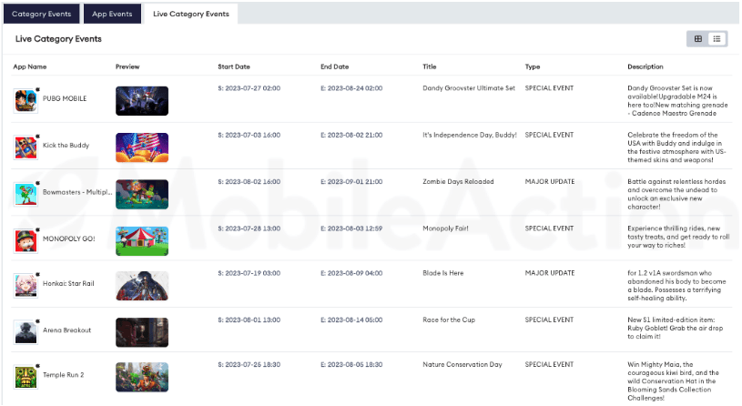Select title Zombie Days Reloaded
742x406 pixels.
coord(458,182)
